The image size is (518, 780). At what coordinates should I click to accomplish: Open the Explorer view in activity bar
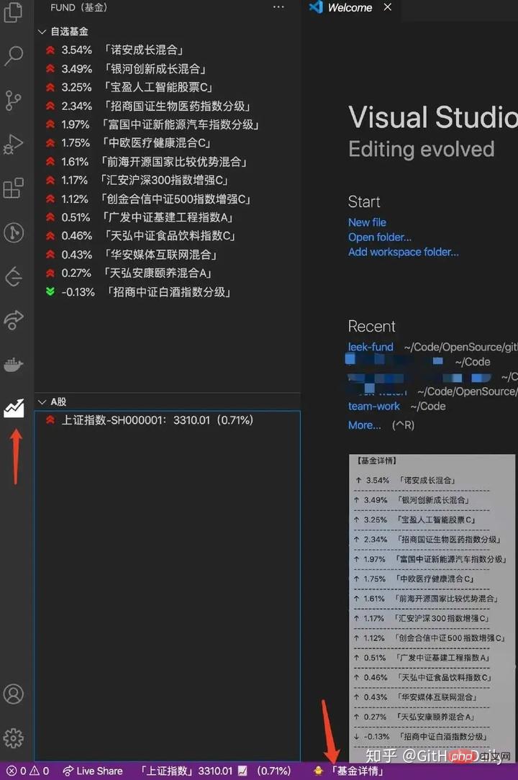[x=14, y=12]
